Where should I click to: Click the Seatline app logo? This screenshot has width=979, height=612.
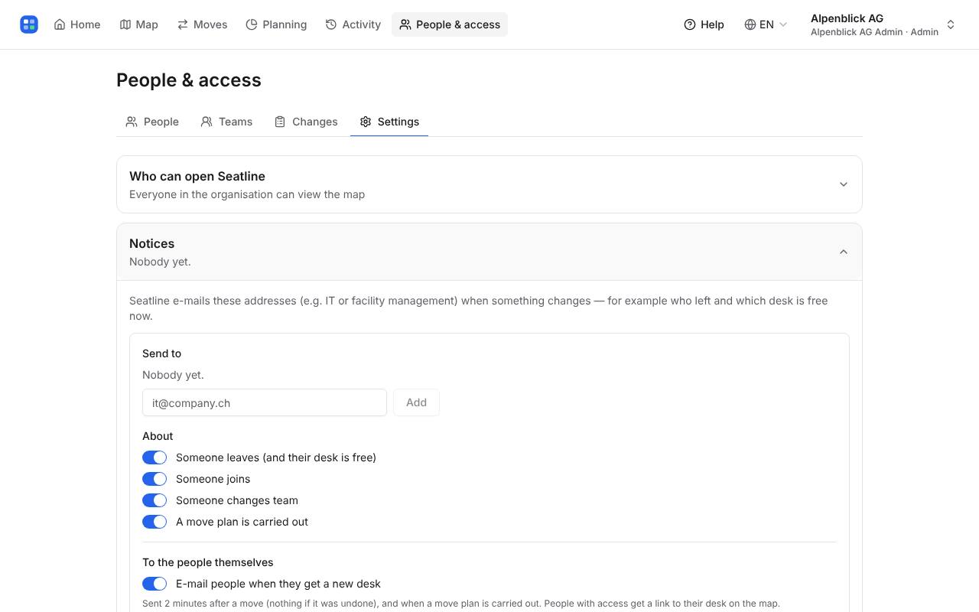[29, 24]
